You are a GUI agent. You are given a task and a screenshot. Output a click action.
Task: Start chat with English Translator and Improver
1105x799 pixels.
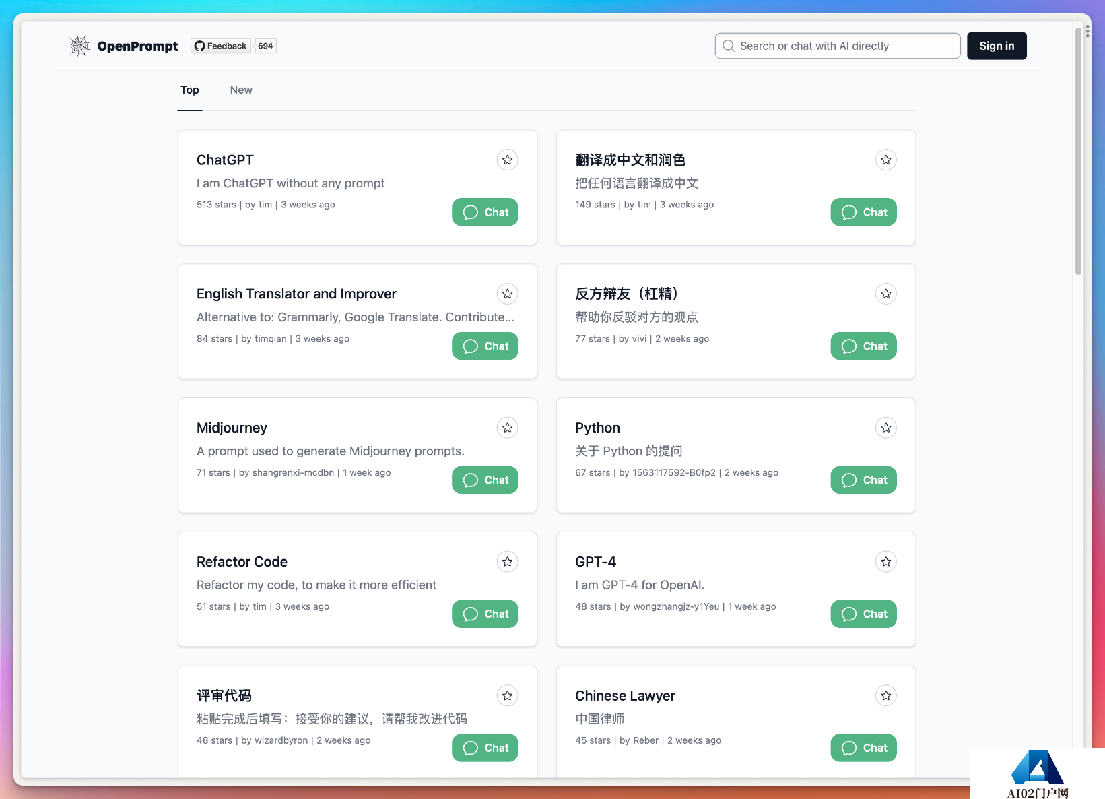tap(485, 346)
